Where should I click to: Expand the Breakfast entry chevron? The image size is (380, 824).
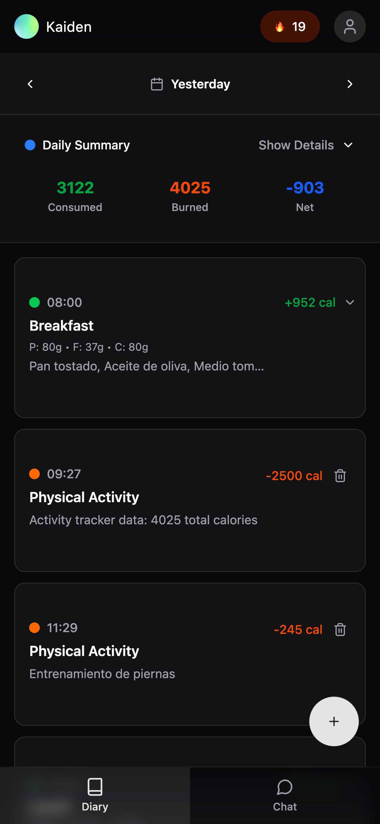[x=350, y=302]
